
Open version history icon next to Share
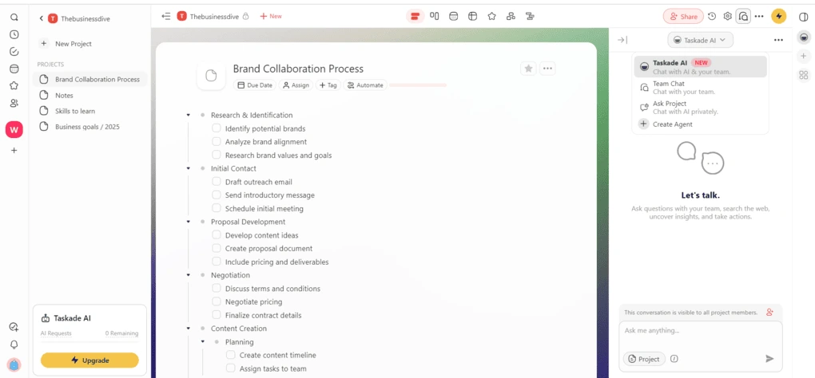(x=712, y=16)
